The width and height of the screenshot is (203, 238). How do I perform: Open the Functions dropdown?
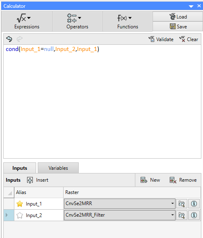click(x=128, y=21)
